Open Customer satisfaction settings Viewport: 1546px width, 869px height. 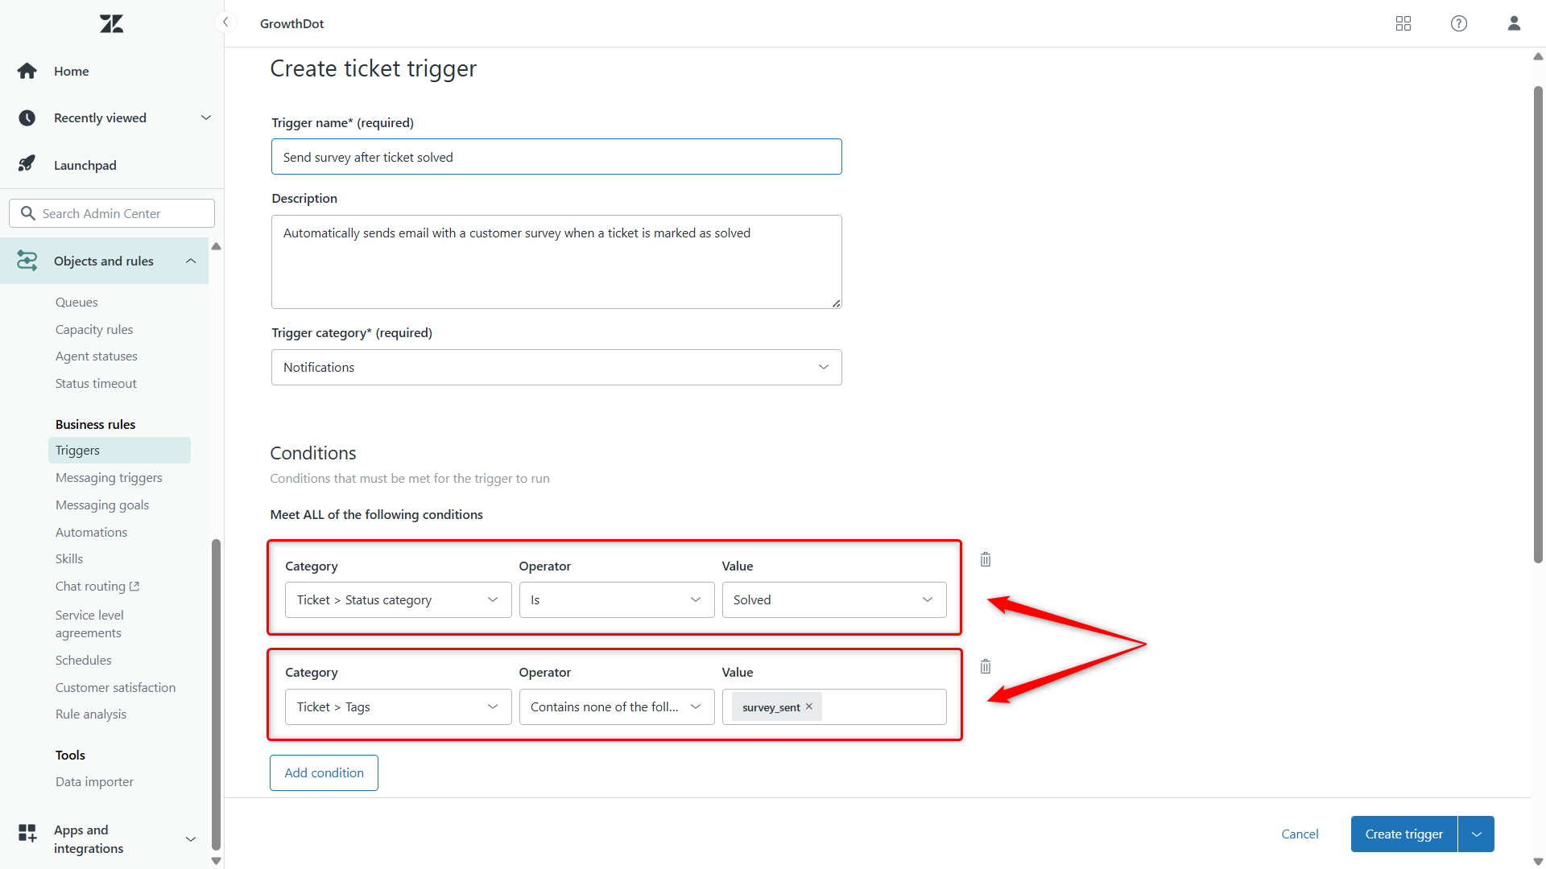tap(115, 687)
